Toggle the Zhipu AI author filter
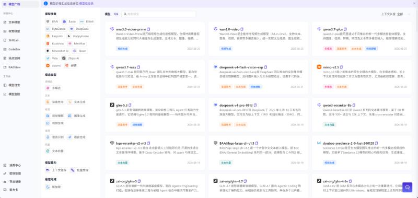 pos(71,58)
